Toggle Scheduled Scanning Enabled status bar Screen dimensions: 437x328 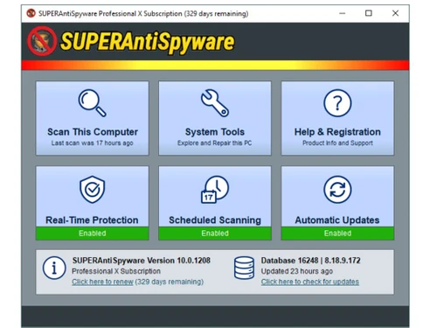pyautogui.click(x=215, y=234)
